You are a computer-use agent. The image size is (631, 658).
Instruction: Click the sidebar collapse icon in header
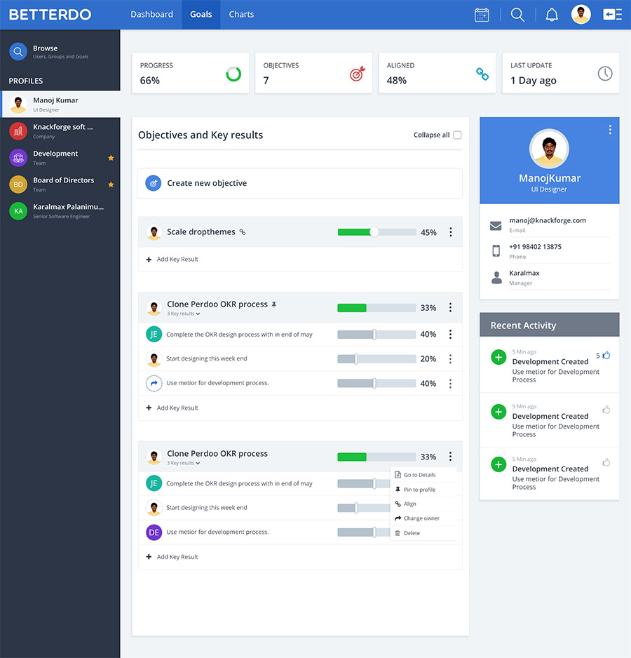(x=612, y=15)
